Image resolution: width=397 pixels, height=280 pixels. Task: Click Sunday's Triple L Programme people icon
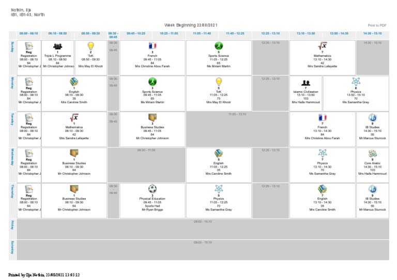click(x=58, y=46)
